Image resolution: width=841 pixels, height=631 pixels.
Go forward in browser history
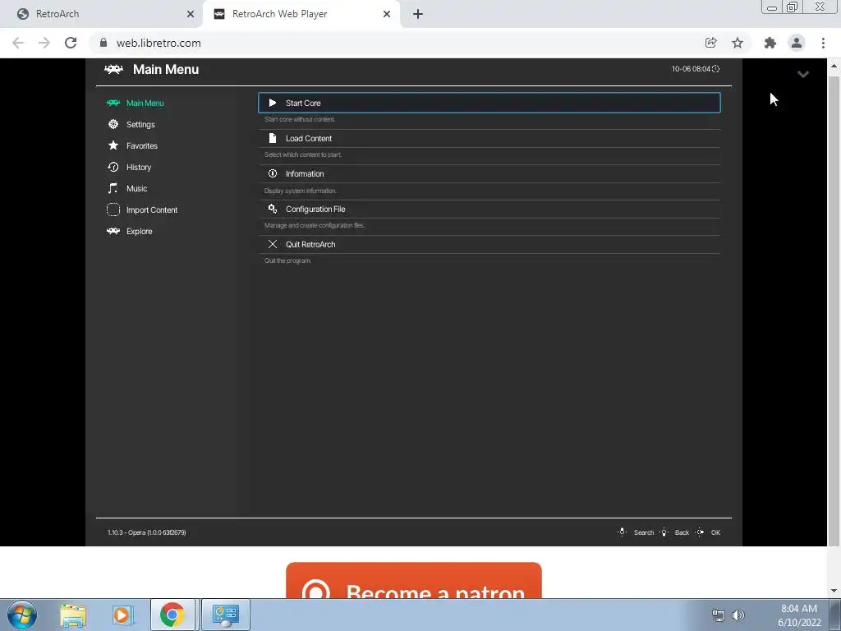click(44, 43)
